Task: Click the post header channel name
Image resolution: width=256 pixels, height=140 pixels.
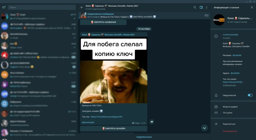Action: coord(108,34)
